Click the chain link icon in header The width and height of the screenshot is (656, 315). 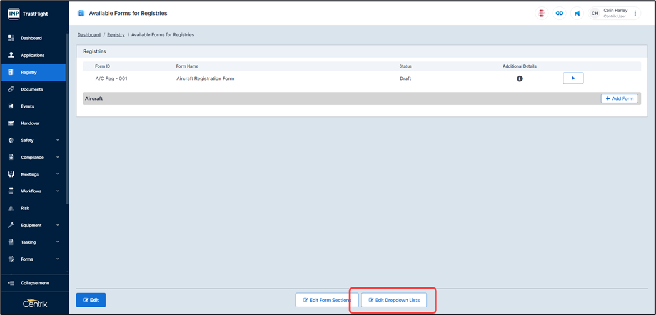(x=559, y=13)
